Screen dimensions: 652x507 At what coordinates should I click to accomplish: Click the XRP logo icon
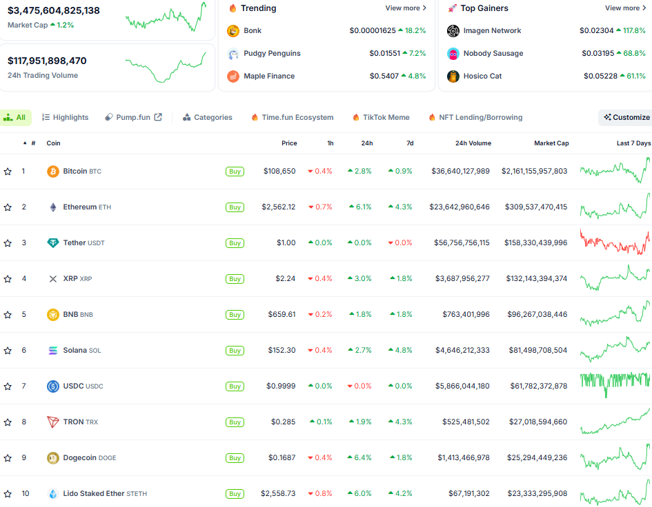click(x=53, y=278)
